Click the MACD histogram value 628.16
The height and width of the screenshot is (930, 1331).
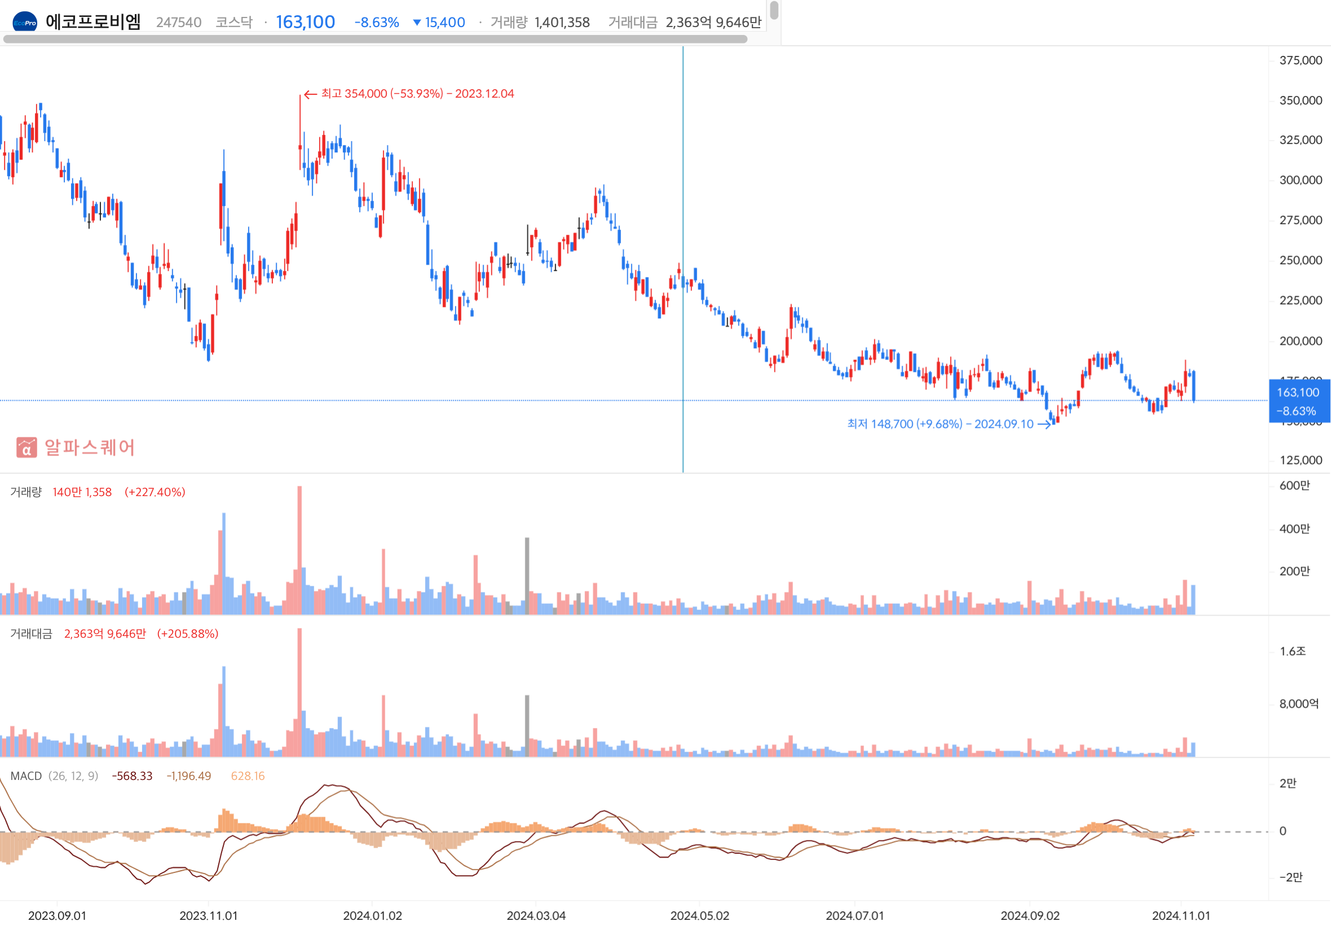point(248,776)
